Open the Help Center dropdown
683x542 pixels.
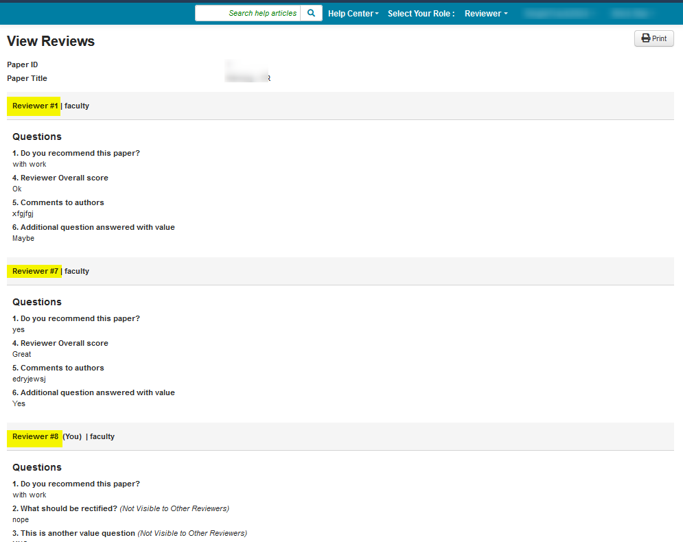[354, 14]
